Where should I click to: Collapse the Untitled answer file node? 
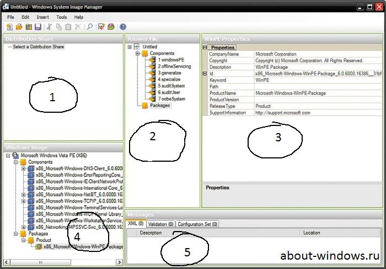(130, 47)
